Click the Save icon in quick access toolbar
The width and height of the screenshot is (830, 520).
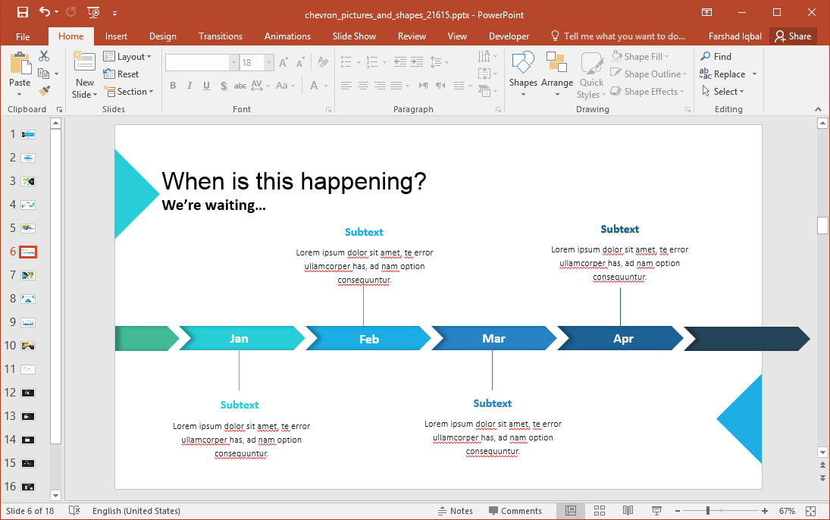point(22,12)
